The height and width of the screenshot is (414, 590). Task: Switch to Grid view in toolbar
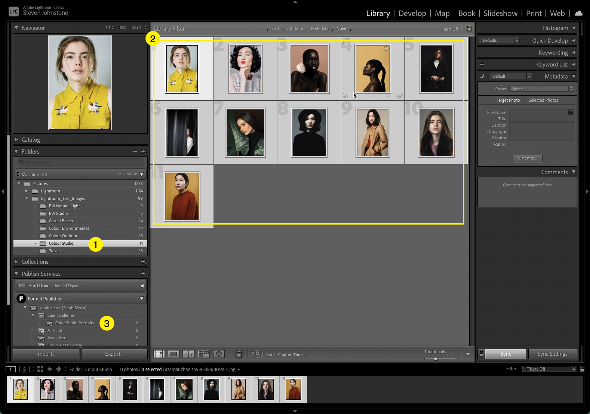[159, 354]
